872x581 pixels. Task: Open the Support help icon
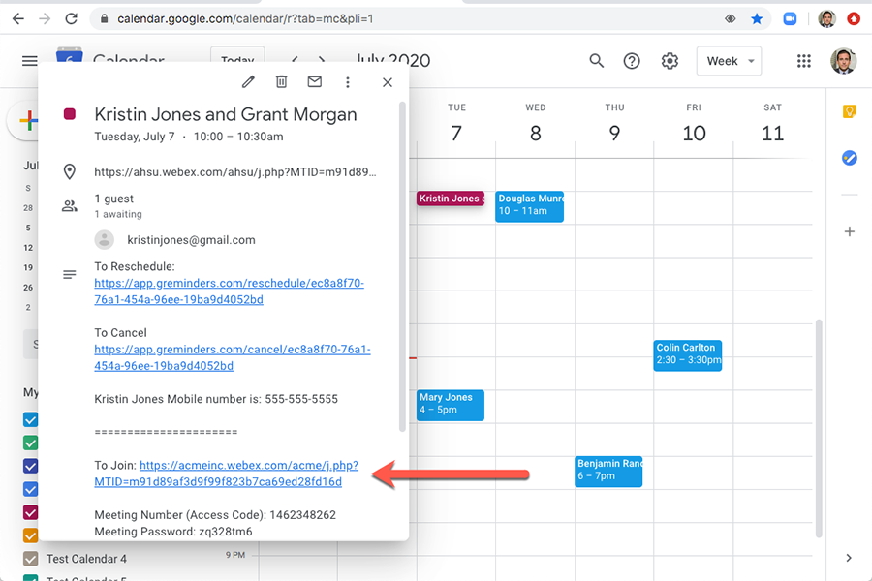coord(632,61)
